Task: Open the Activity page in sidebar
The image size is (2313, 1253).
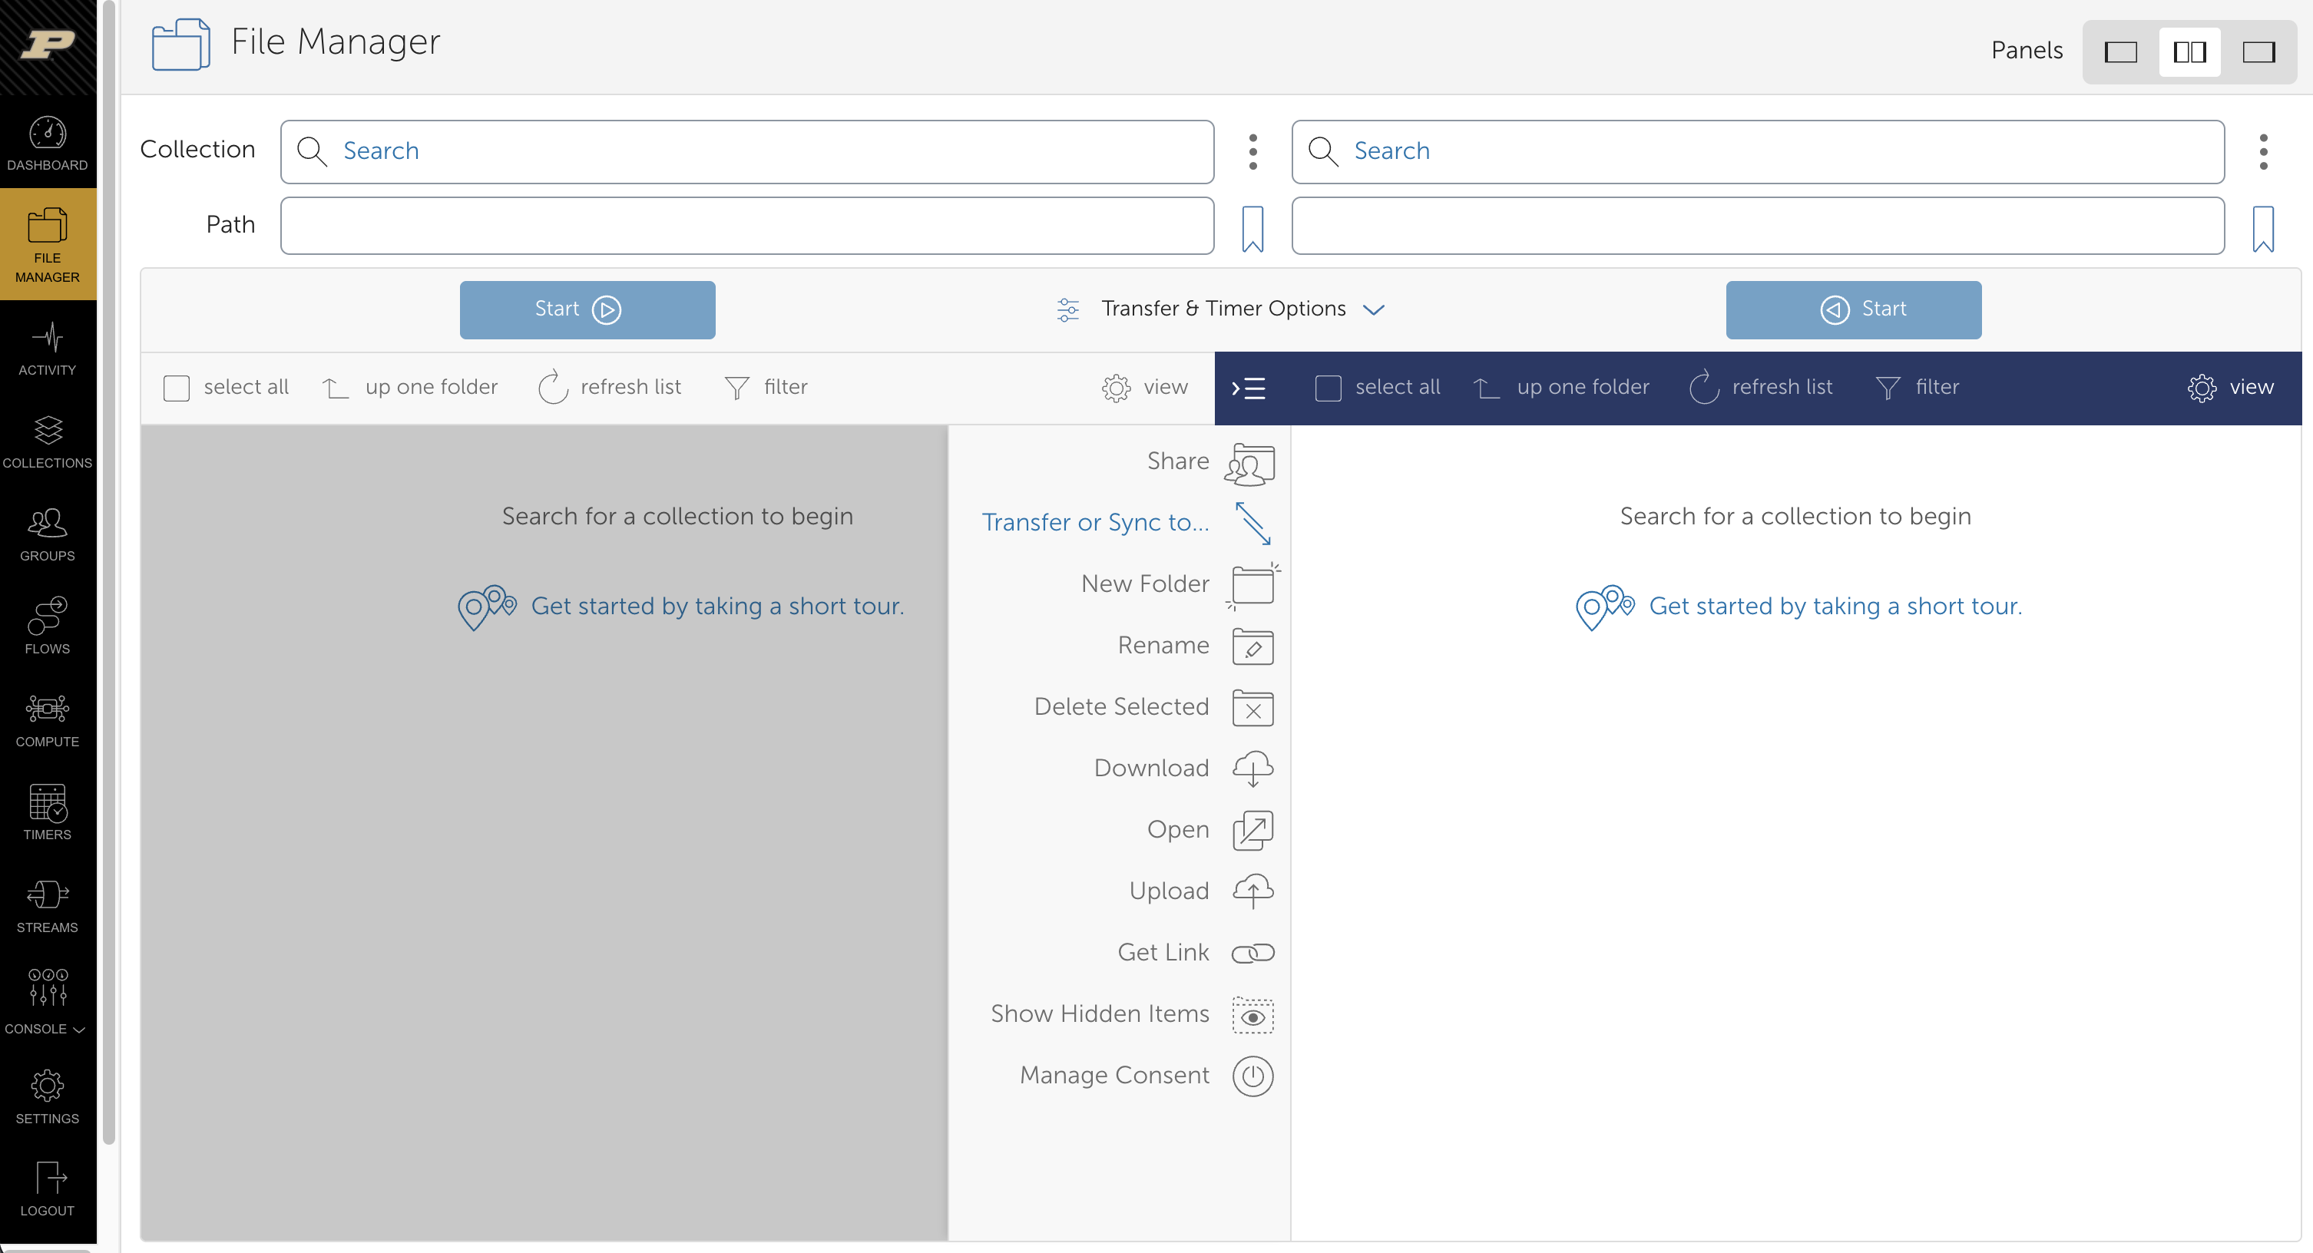Action: 48,349
